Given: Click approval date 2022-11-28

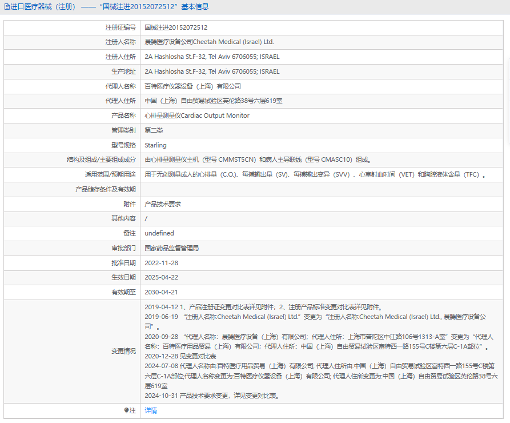Looking at the screenshot, I should [x=161, y=263].
